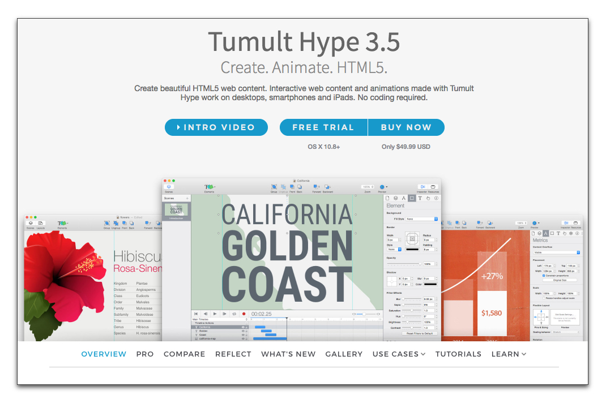Toggle visibility of California layer
606x403 pixels.
(x=243, y=327)
